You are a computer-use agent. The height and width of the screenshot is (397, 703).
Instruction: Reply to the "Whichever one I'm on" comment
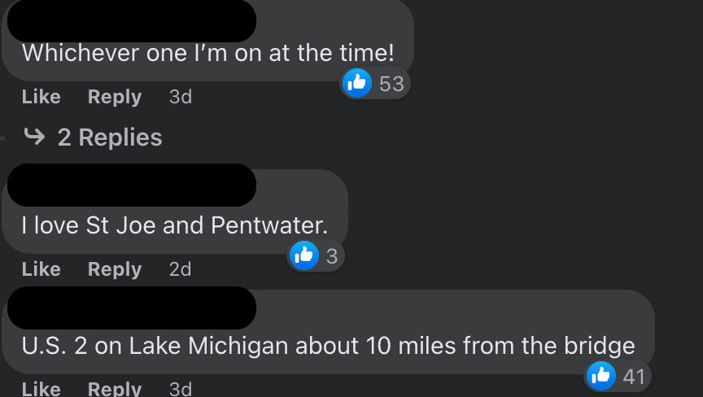click(115, 97)
